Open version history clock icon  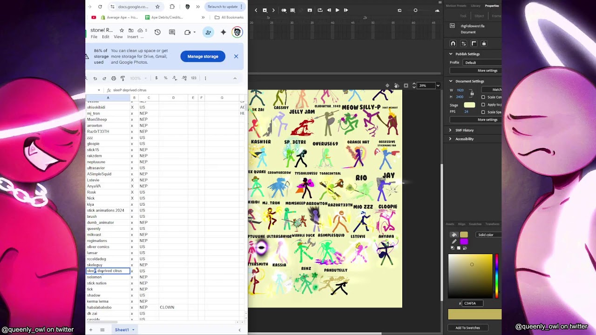[x=157, y=32]
